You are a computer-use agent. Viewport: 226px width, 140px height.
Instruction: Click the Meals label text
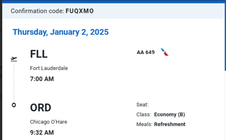click(x=144, y=124)
